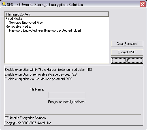Click the Encryption Activity Indicator caption

pos(67,102)
